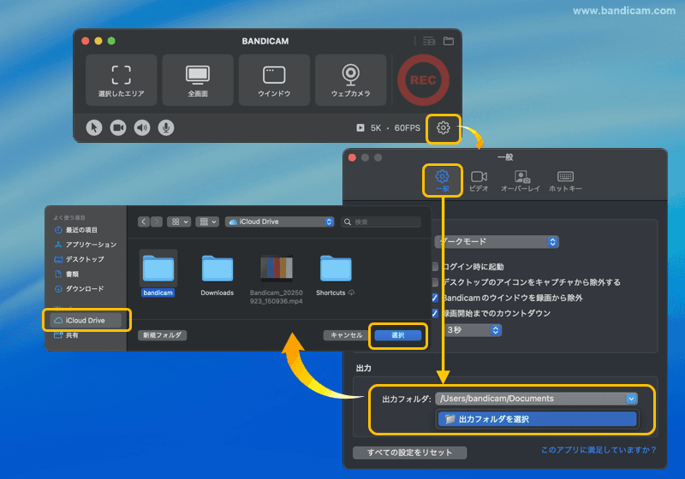The image size is (685, 479).
Task: Open the ホットキー settings tab
Action: 565,180
